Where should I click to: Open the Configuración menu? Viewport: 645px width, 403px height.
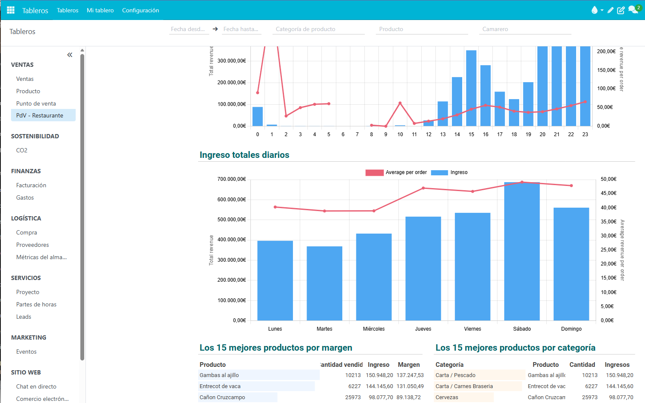[140, 10]
